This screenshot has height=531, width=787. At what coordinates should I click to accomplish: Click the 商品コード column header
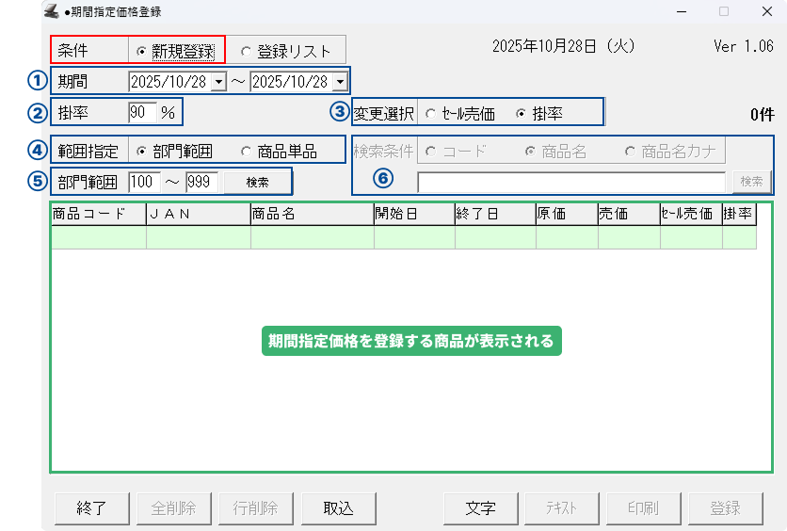[x=98, y=214]
